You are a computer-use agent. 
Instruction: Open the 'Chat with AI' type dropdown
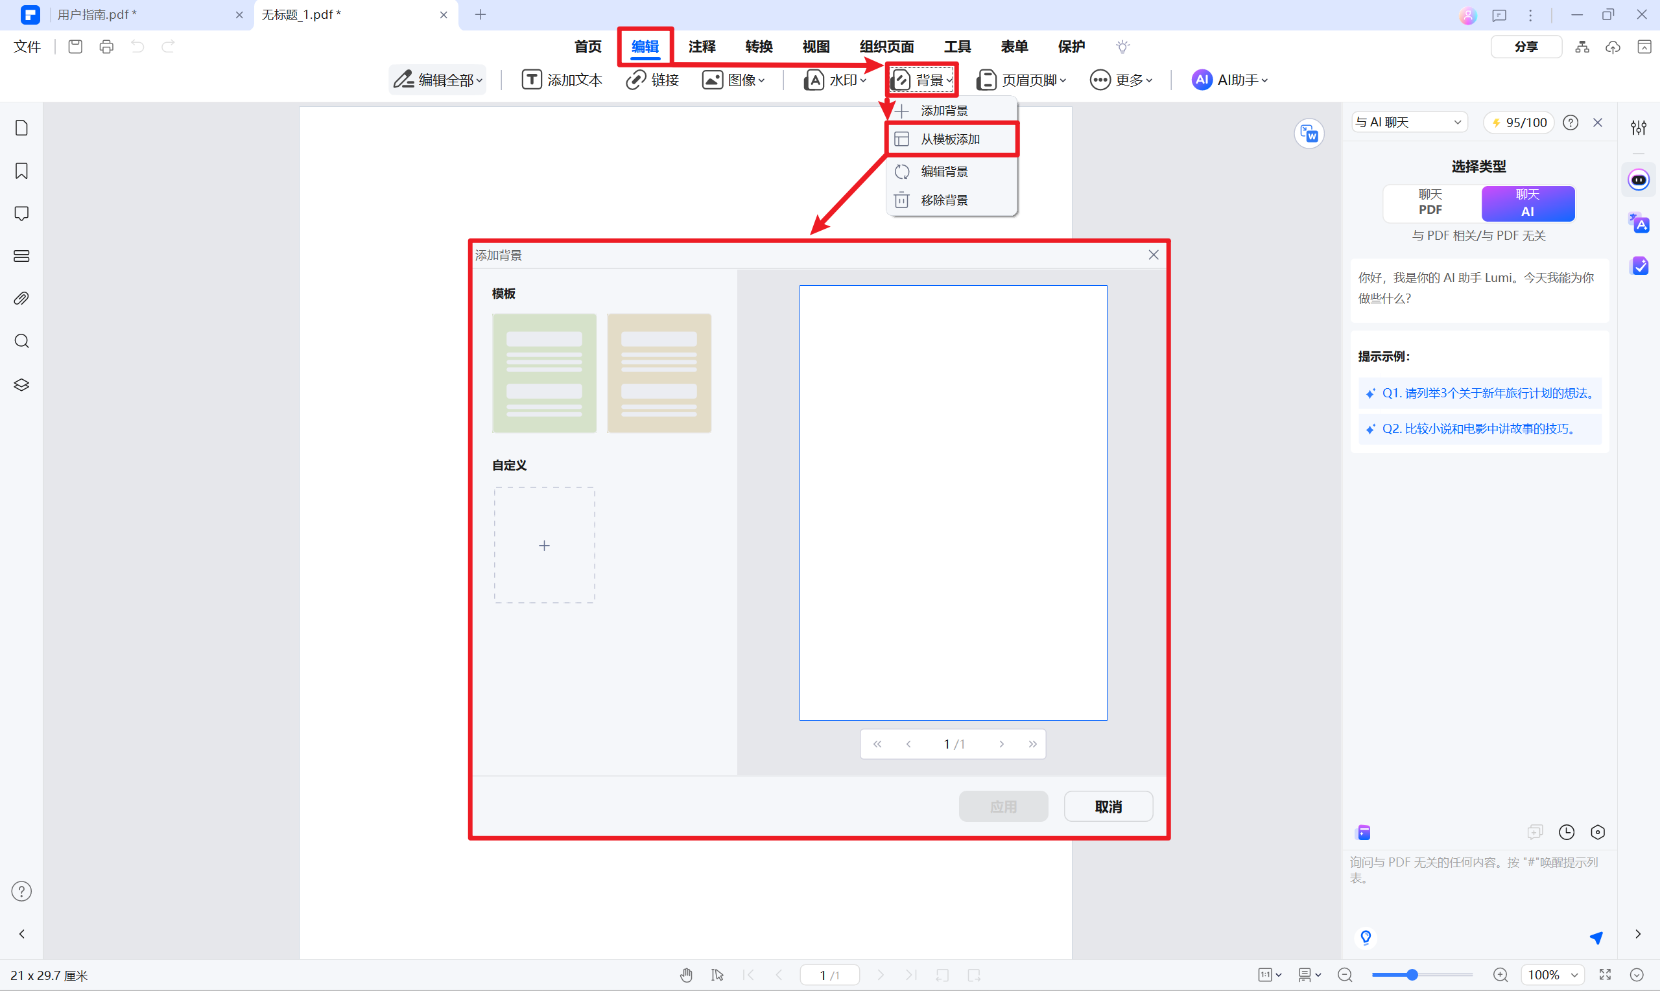(1408, 122)
